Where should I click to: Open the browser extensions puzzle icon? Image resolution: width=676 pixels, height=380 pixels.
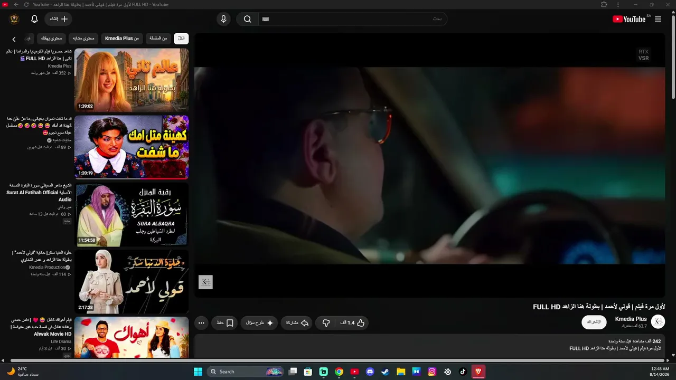604,4
